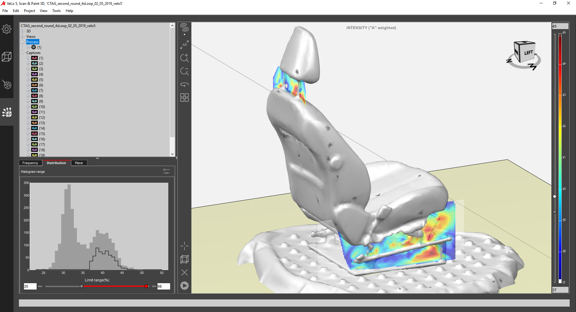Click the settings gear in left sidebar
The width and height of the screenshot is (576, 312).
tap(7, 29)
